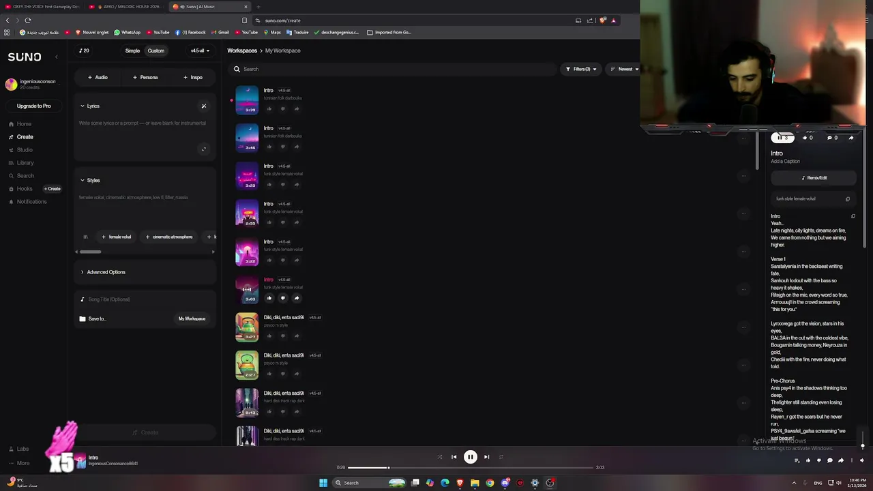873x491 pixels.
Task: Add the female vokal style tag
Action: tap(116, 237)
